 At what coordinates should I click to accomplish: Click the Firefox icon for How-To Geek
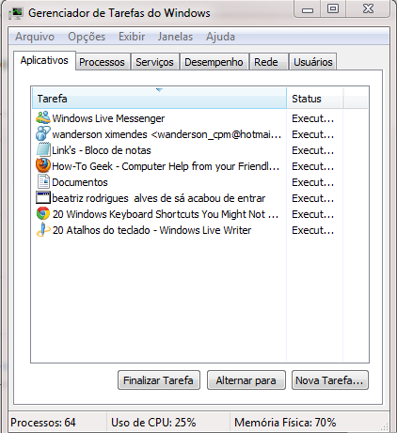pos(43,165)
